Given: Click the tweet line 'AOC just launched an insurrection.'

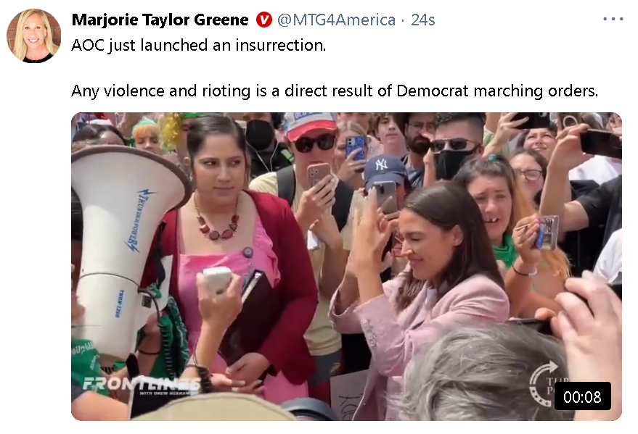Looking at the screenshot, I should coord(199,46).
